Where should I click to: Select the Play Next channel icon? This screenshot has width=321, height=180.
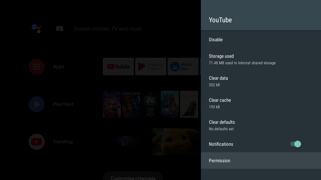[37, 104]
